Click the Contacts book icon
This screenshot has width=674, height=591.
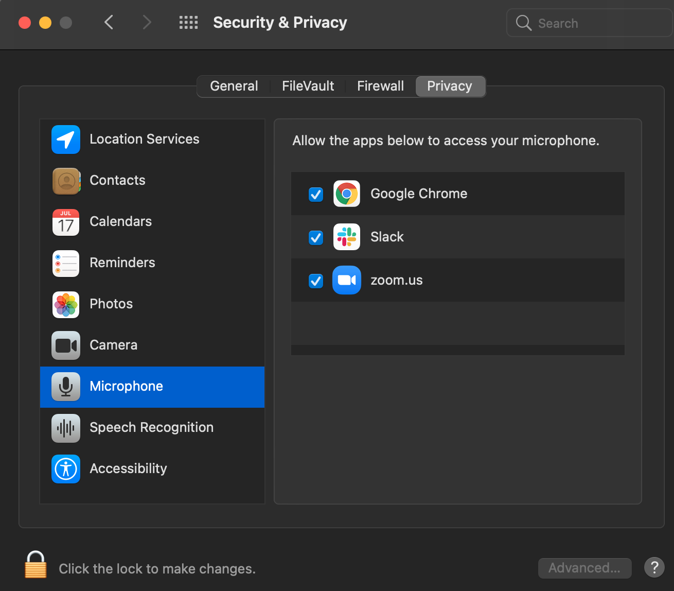click(66, 181)
